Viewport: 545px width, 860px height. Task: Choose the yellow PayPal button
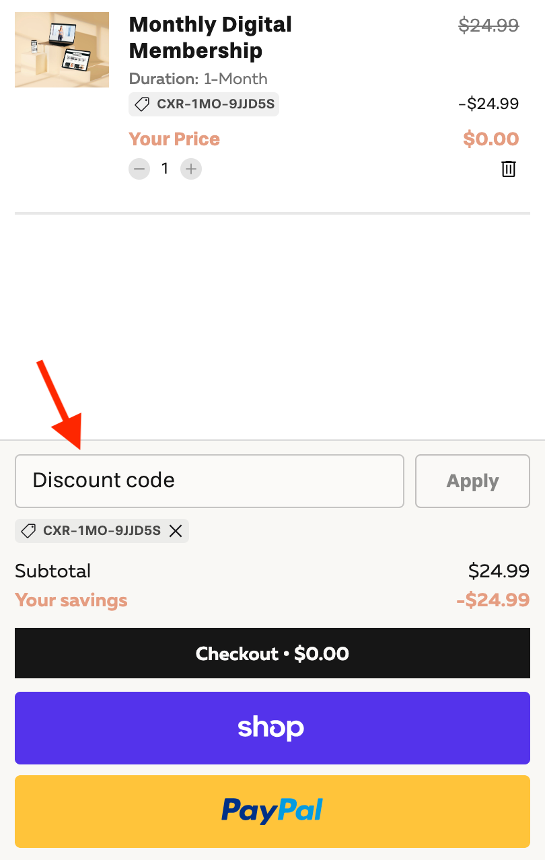pos(272,811)
